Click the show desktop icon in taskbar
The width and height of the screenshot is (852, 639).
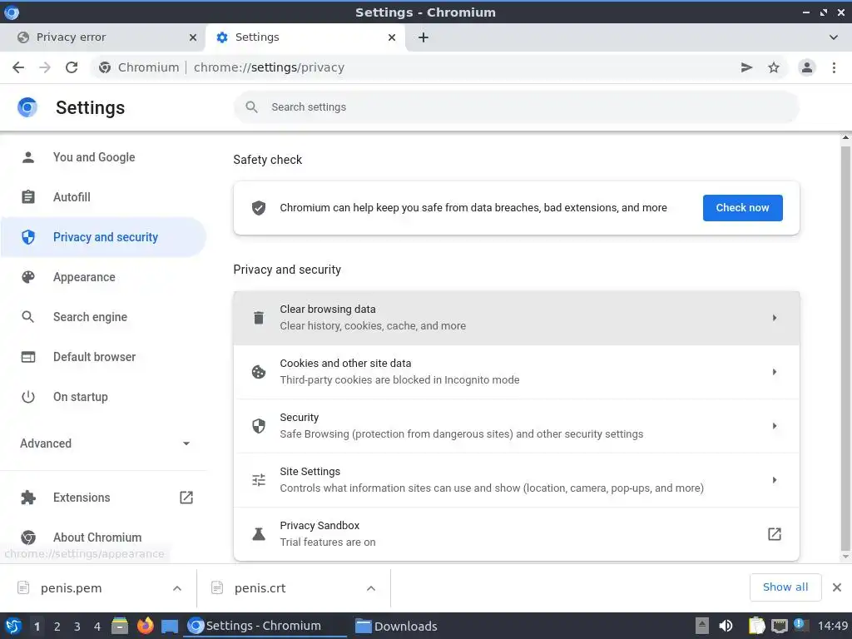tap(170, 627)
